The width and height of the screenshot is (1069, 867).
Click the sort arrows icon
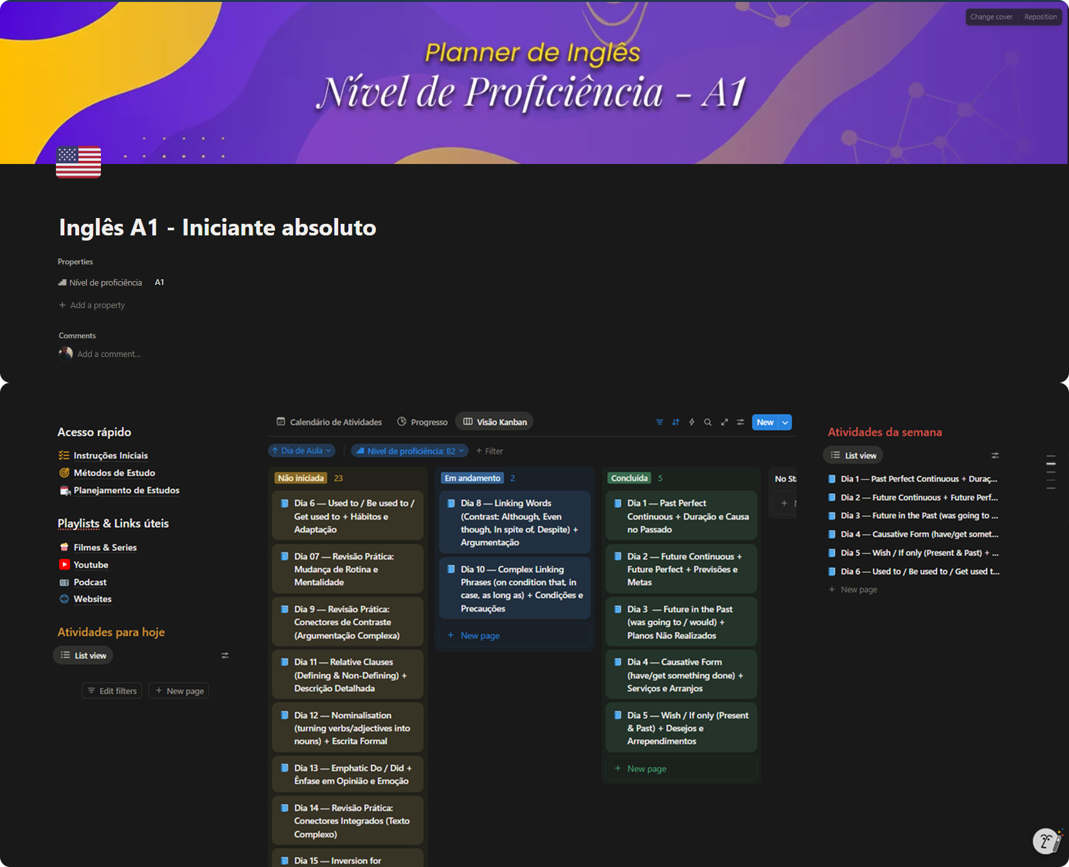tap(676, 422)
